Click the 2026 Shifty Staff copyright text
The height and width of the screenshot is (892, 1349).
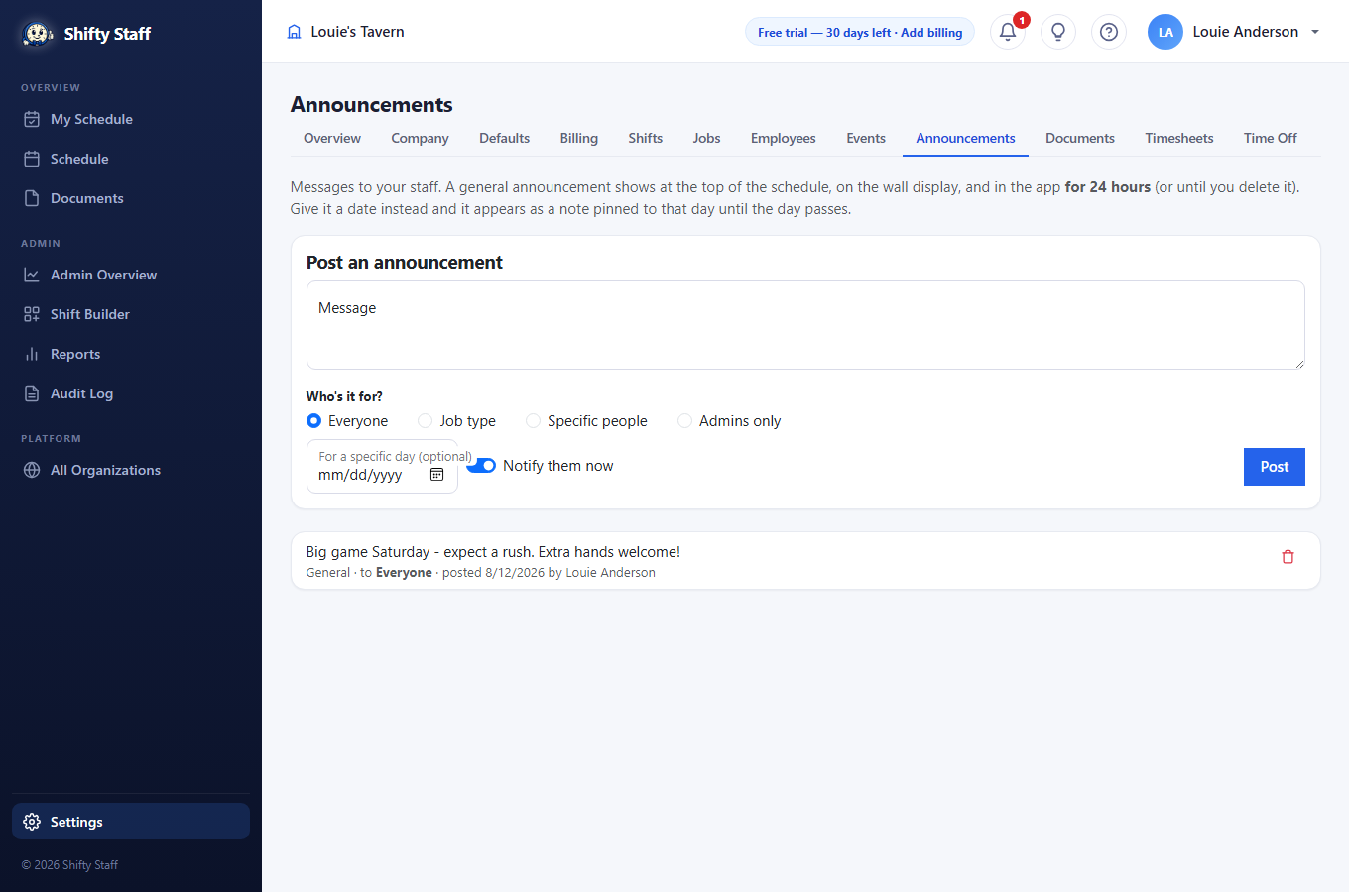point(69,865)
